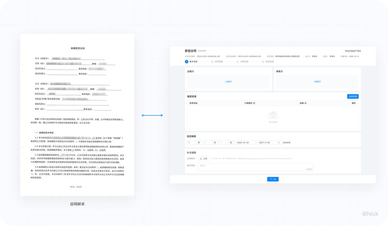This screenshot has height=226, width=388.
Task: Click the 深圳正商地产项目 project name
Action: pyautogui.click(x=353, y=51)
